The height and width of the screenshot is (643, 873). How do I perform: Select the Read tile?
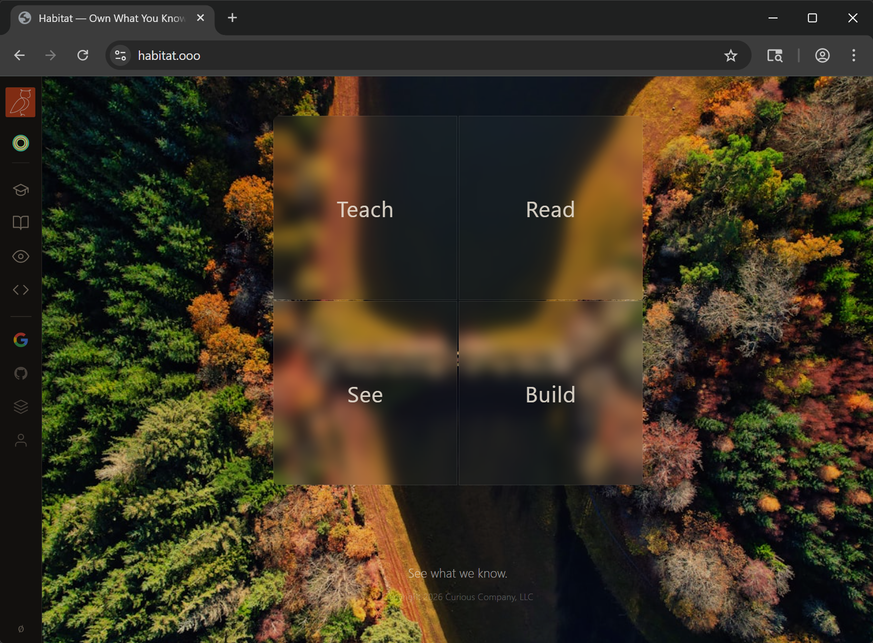550,209
